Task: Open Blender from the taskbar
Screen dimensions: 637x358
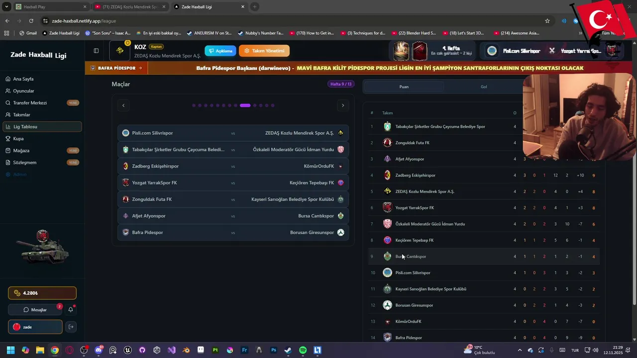Action: [x=186, y=350]
